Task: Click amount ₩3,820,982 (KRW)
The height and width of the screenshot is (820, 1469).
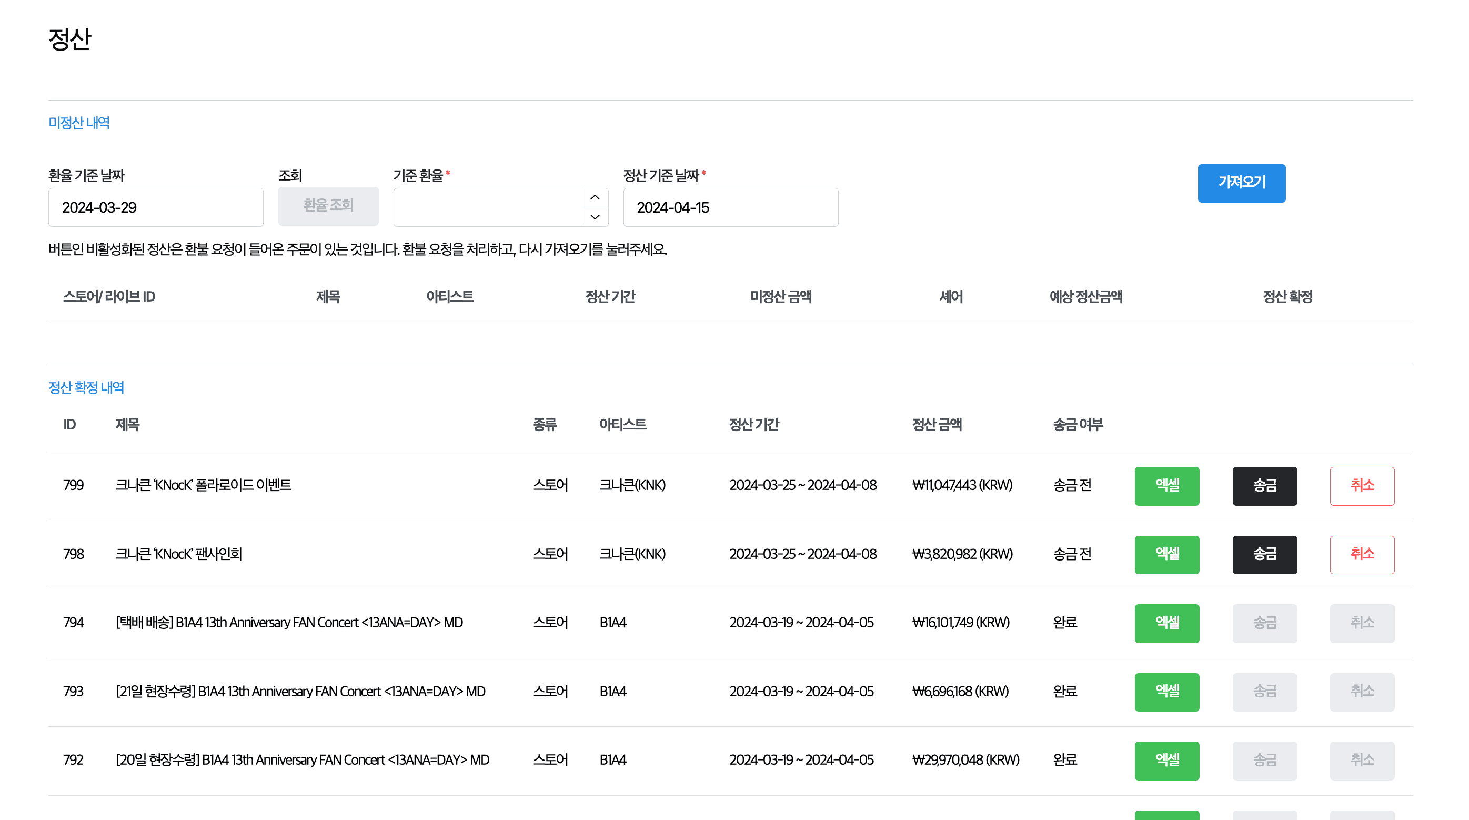Action: coord(962,554)
